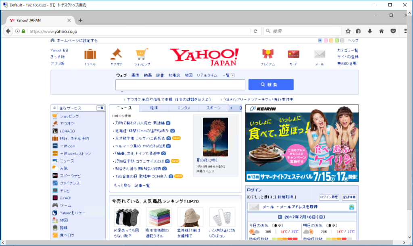Click the Firefox address bar
413x246 pixels.
139,31
